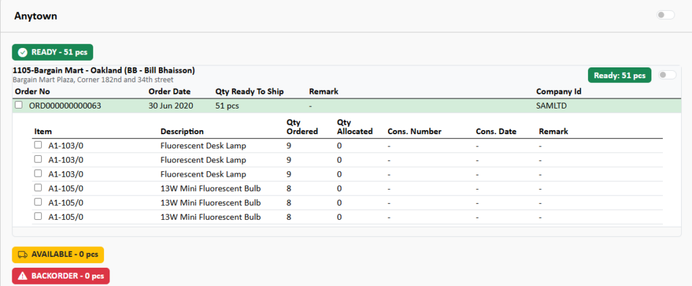Click the Anytown section title
The image size is (692, 286).
coord(36,16)
